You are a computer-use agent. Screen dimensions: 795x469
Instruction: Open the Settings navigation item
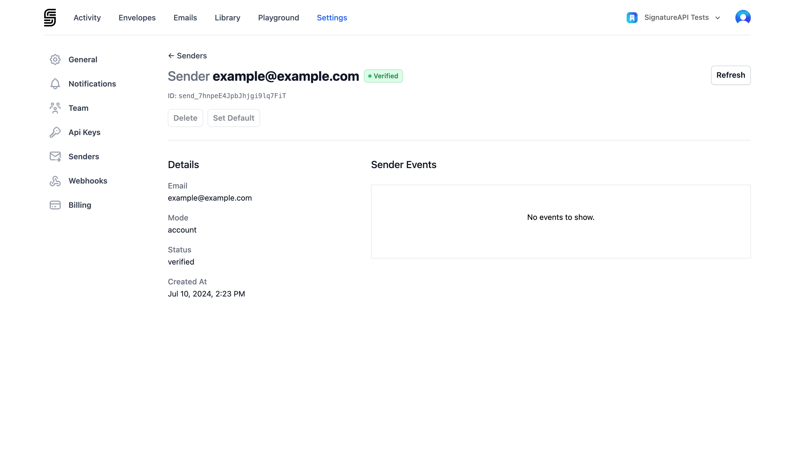click(332, 18)
